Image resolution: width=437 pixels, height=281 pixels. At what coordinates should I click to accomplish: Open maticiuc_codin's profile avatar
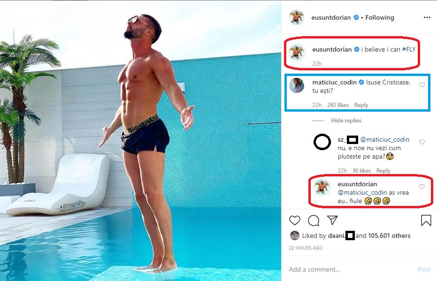296,85
